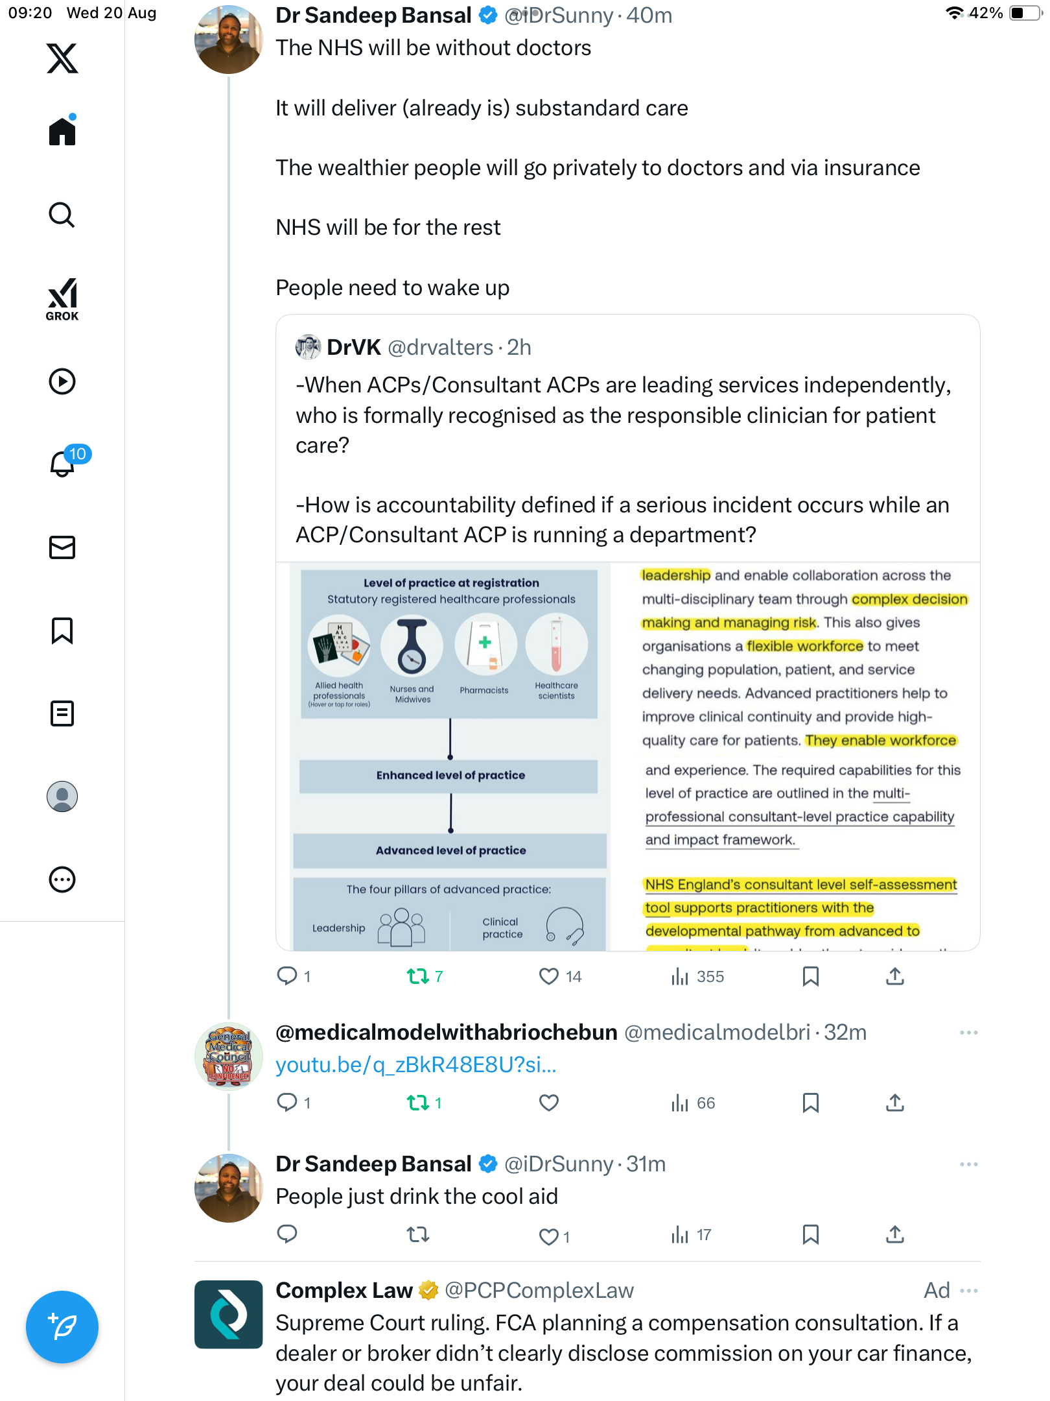Open the Notifications bell
The image size is (1050, 1401).
pos(62,464)
